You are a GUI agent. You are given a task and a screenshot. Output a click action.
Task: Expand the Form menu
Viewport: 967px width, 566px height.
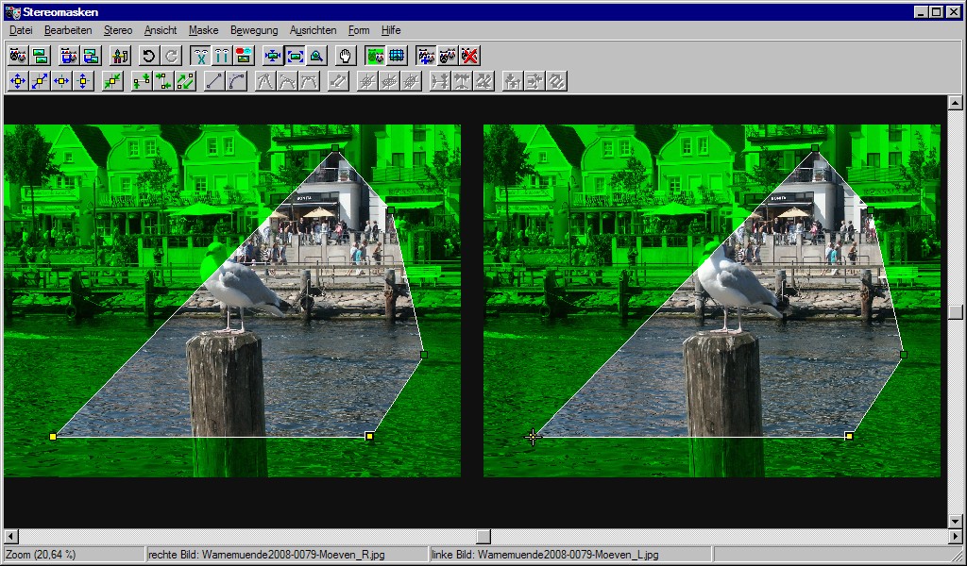click(x=359, y=30)
